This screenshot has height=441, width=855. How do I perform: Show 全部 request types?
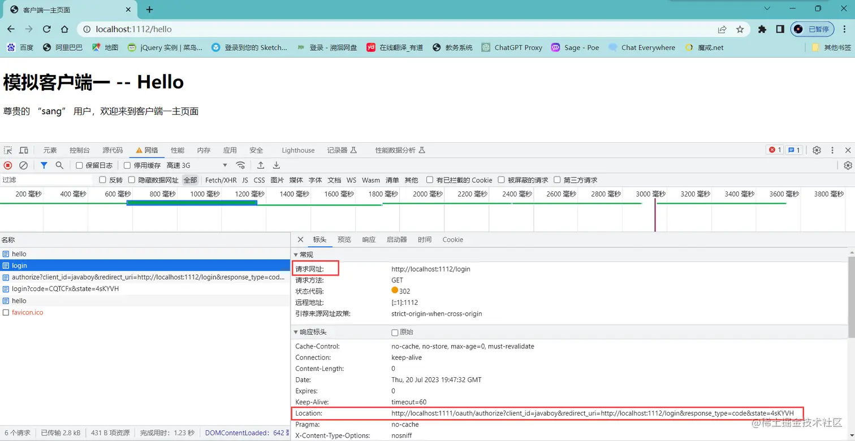[190, 180]
